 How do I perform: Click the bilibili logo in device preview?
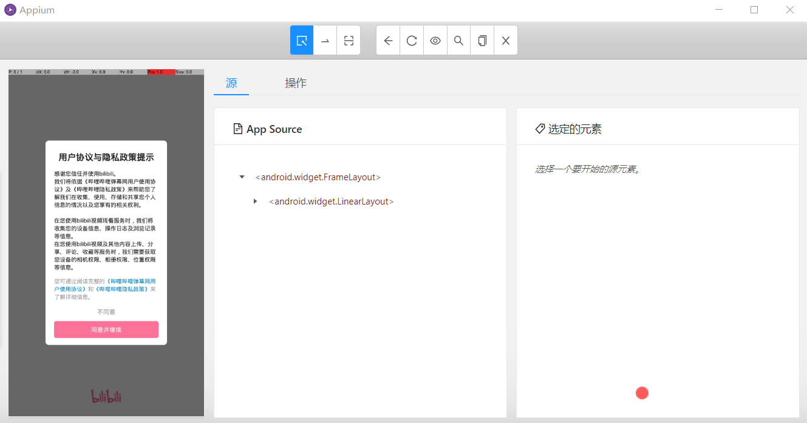point(106,396)
